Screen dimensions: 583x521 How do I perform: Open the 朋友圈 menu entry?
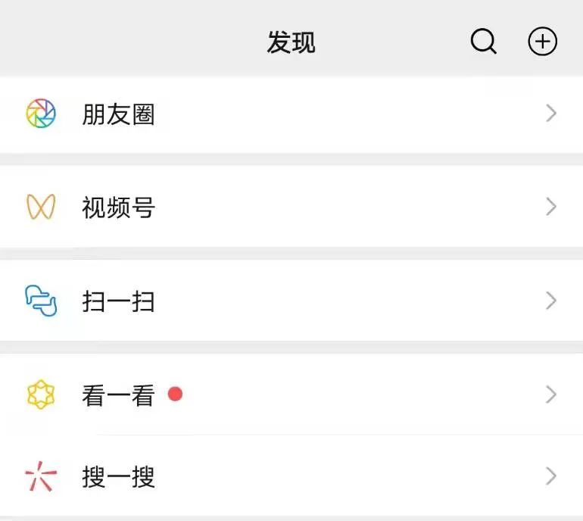pyautogui.click(x=119, y=114)
